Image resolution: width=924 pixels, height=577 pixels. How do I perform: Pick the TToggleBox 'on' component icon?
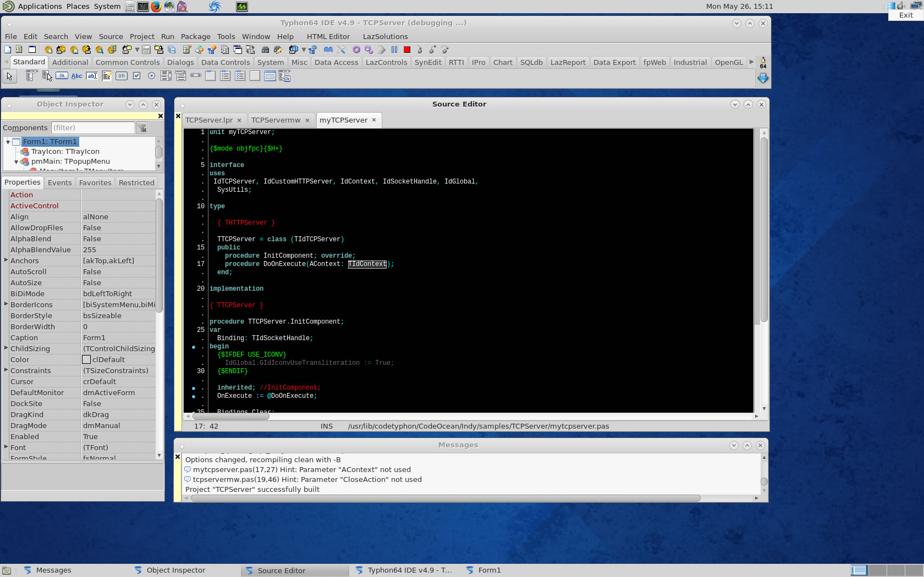pos(122,76)
